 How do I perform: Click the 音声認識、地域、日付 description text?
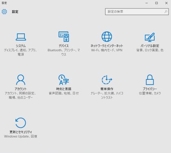click(x=64, y=93)
